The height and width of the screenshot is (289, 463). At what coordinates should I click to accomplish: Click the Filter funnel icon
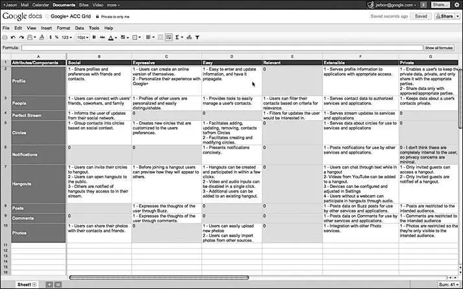(197, 38)
